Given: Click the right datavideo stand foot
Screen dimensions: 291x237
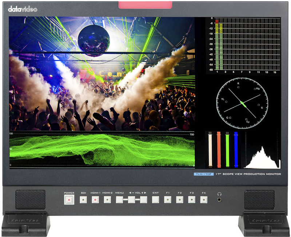Looking at the screenshot, I should [x=264, y=224].
